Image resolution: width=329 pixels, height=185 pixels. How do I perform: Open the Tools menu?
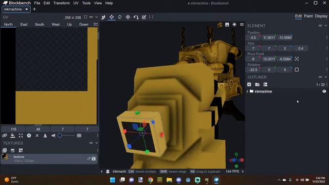[x=86, y=3]
